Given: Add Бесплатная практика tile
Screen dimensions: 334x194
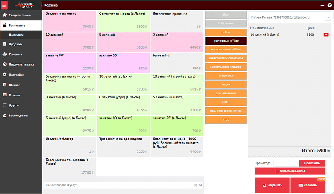Looking at the screenshot, I should point(177,21).
